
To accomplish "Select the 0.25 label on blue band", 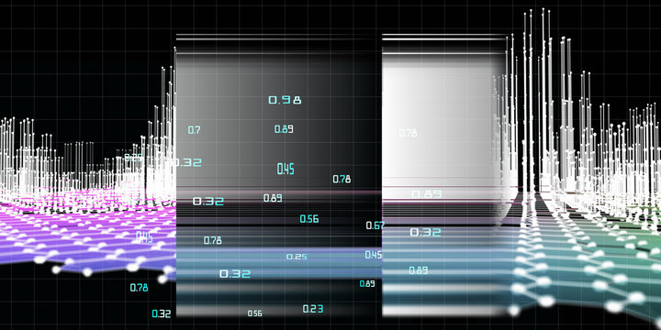I will click(297, 257).
